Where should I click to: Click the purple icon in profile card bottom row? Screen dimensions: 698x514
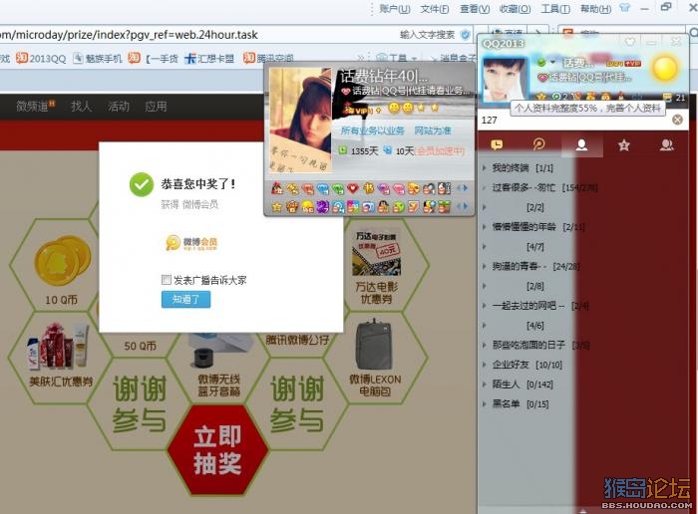pos(322,207)
